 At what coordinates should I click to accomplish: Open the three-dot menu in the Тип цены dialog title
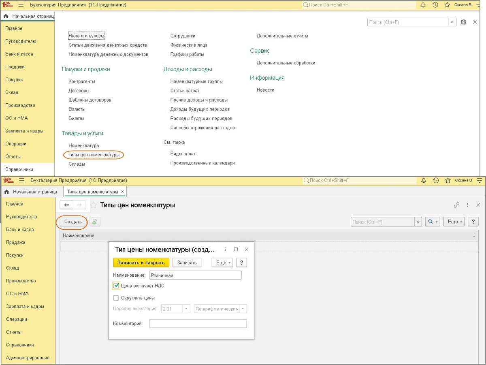pos(225,250)
